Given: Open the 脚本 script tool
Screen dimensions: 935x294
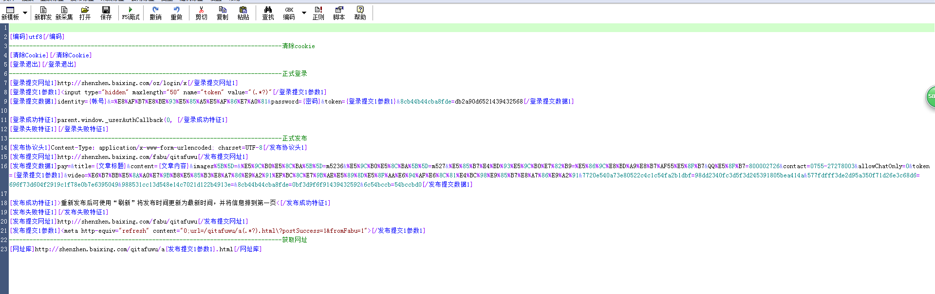Looking at the screenshot, I should pos(339,13).
